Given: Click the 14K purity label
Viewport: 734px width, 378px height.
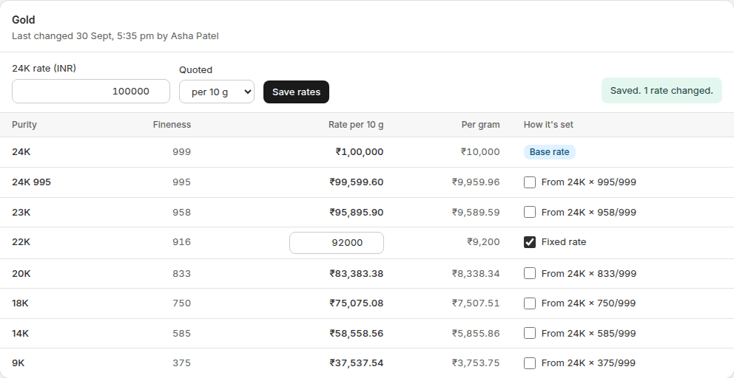Looking at the screenshot, I should click(x=21, y=333).
